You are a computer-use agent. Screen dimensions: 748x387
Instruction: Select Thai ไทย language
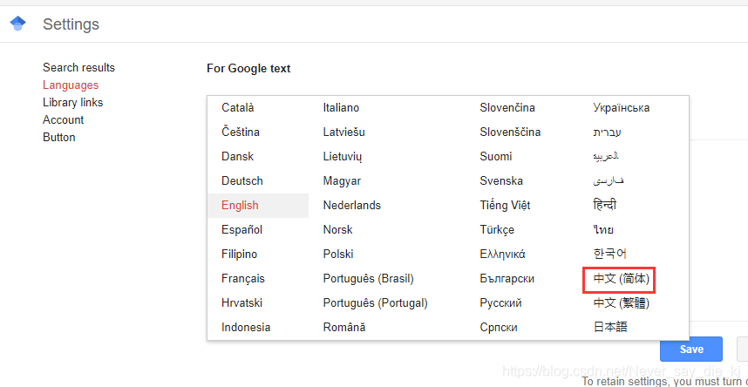603,230
